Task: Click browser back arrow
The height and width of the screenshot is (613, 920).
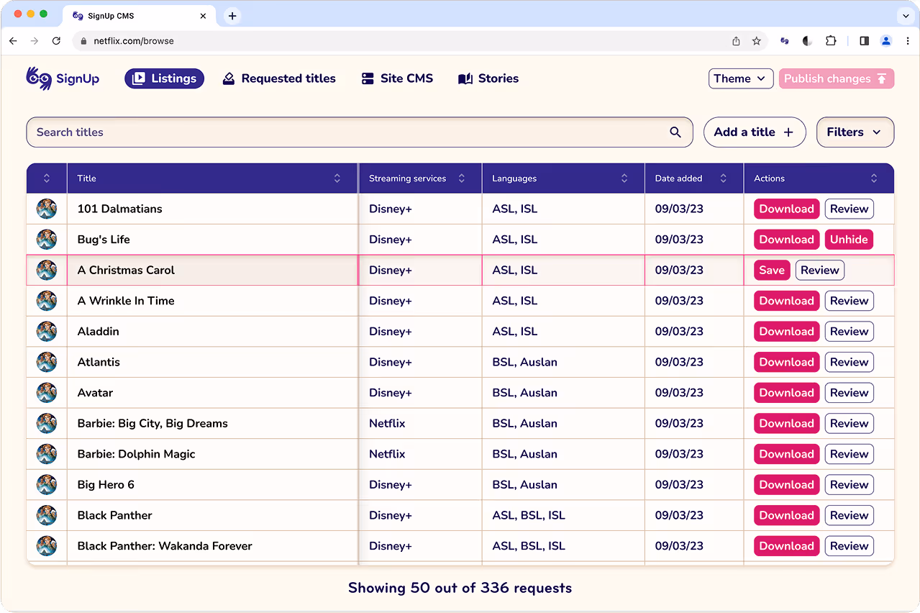Action: coord(13,41)
